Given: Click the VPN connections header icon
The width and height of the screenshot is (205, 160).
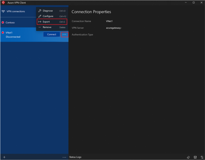Looking at the screenshot, I should 3,11.
